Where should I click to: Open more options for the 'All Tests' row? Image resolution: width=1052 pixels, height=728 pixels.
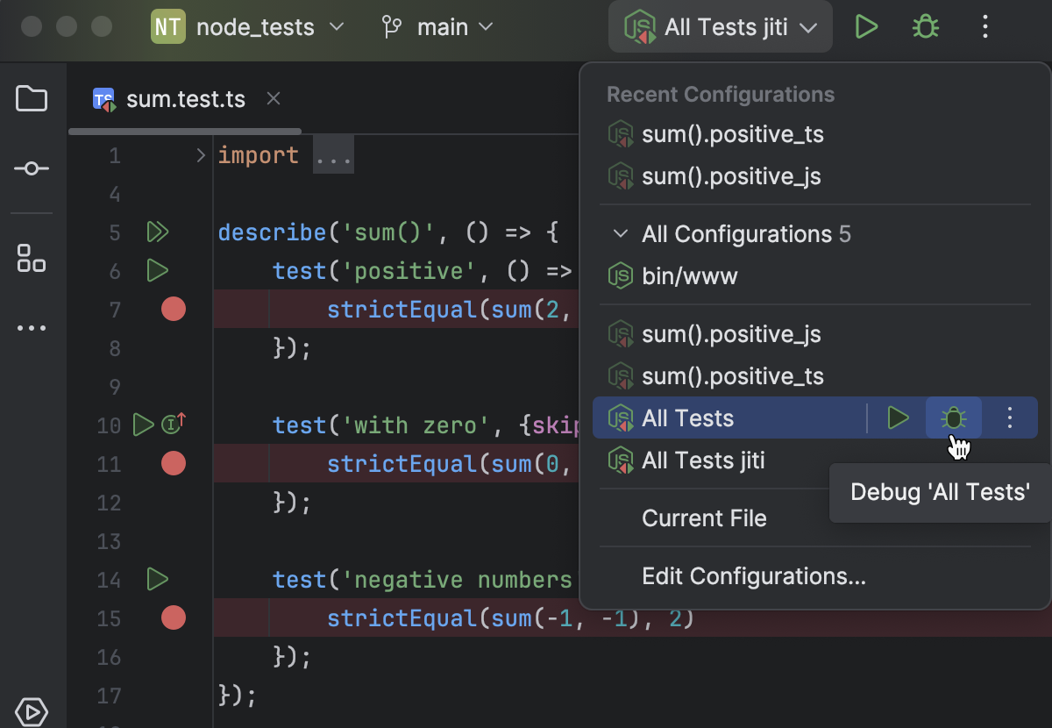pyautogui.click(x=1010, y=418)
